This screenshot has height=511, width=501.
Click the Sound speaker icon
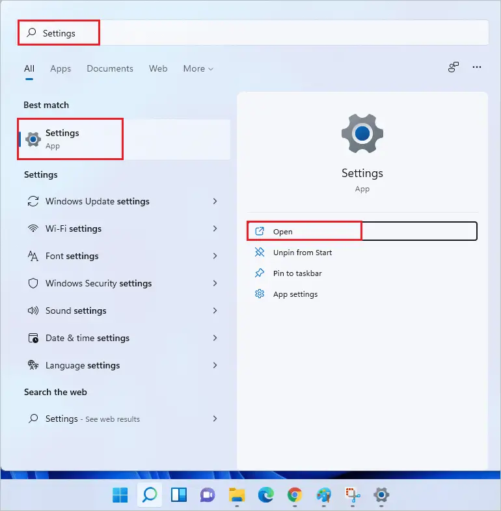[x=33, y=311]
